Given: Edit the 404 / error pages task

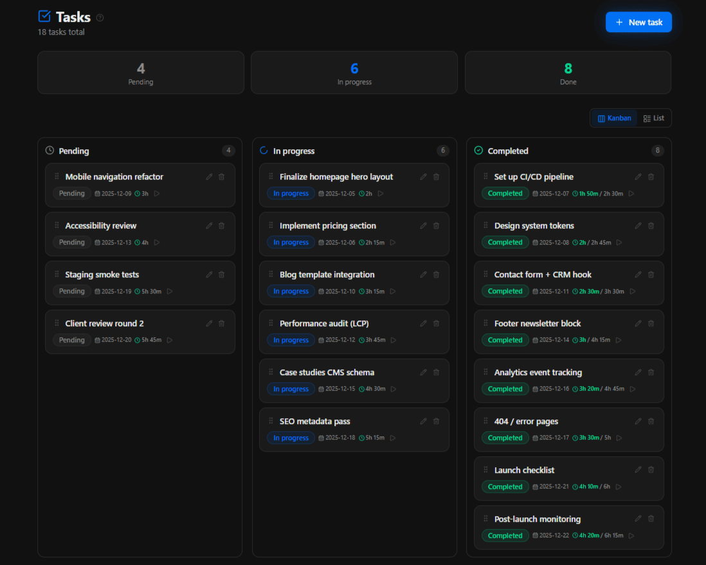Looking at the screenshot, I should coord(638,421).
